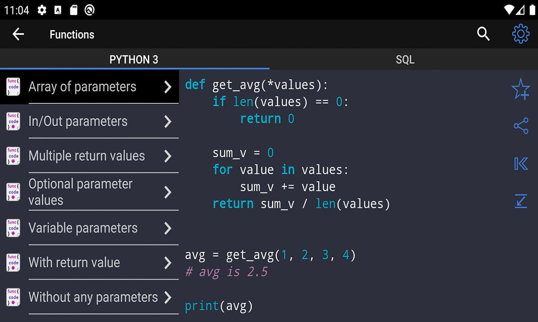Screen dimensions: 538x322
Task: Click the 'for value in values:' line
Action: [x=281, y=170]
